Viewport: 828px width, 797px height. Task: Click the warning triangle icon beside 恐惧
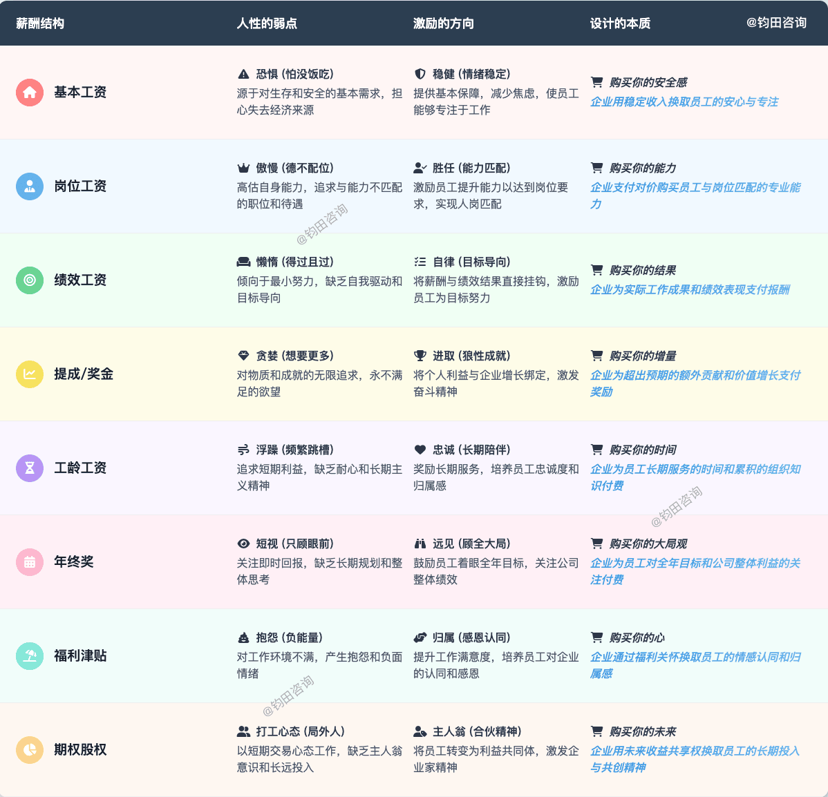coord(243,74)
